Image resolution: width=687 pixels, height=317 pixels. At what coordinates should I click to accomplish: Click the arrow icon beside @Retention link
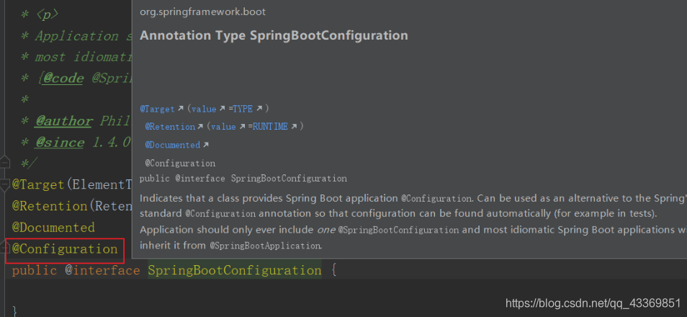199,126
